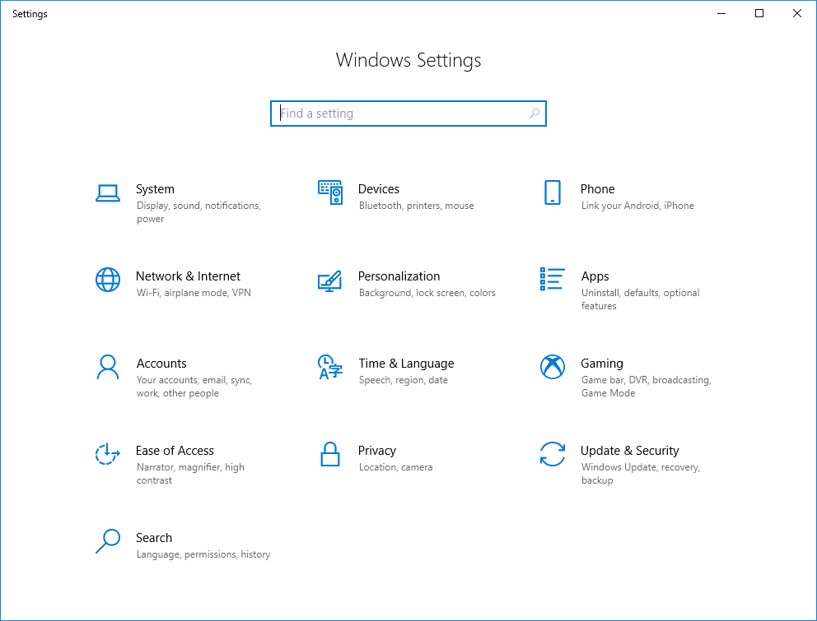Click the Network & Internet heading
817x621 pixels.
coord(188,276)
